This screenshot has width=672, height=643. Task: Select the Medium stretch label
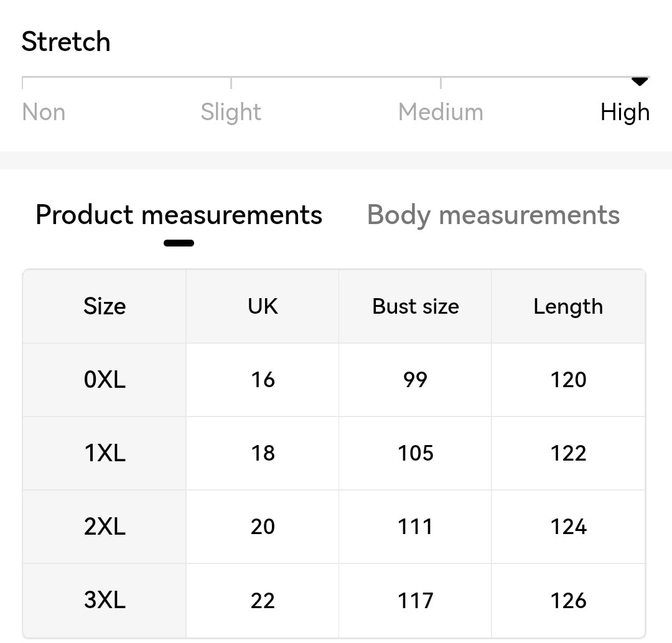[x=441, y=112]
